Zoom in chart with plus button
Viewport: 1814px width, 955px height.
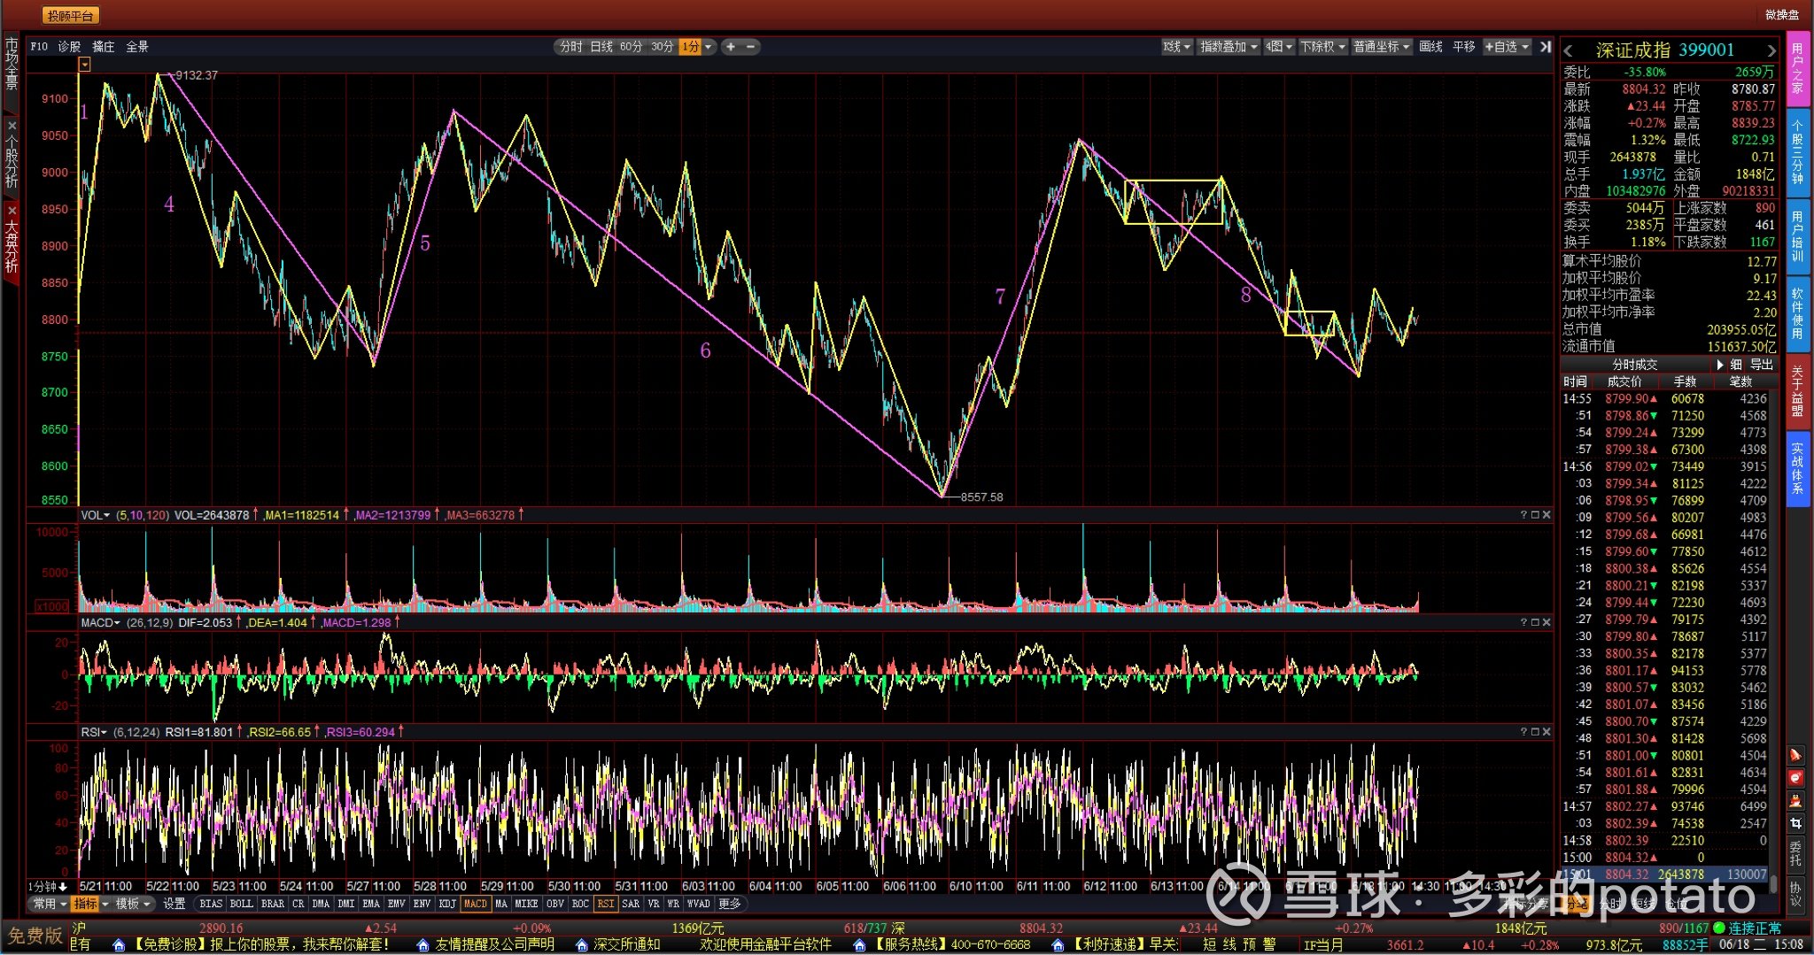point(731,47)
